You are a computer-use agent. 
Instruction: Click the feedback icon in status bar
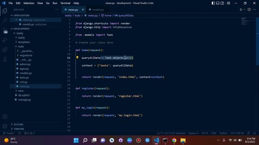tap(248, 133)
